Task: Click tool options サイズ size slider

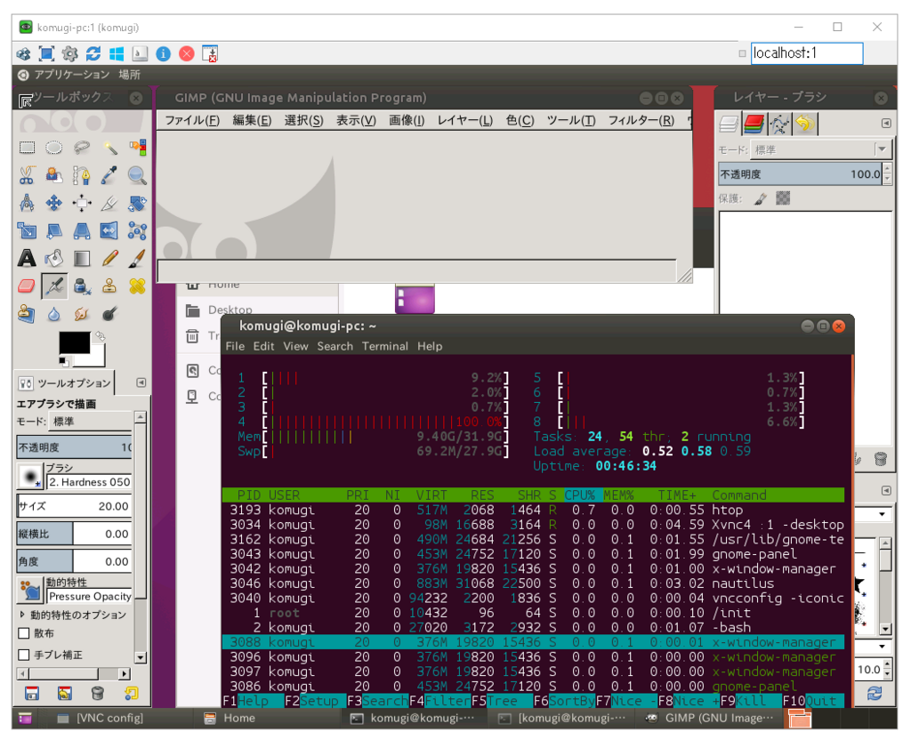Action: click(x=75, y=506)
